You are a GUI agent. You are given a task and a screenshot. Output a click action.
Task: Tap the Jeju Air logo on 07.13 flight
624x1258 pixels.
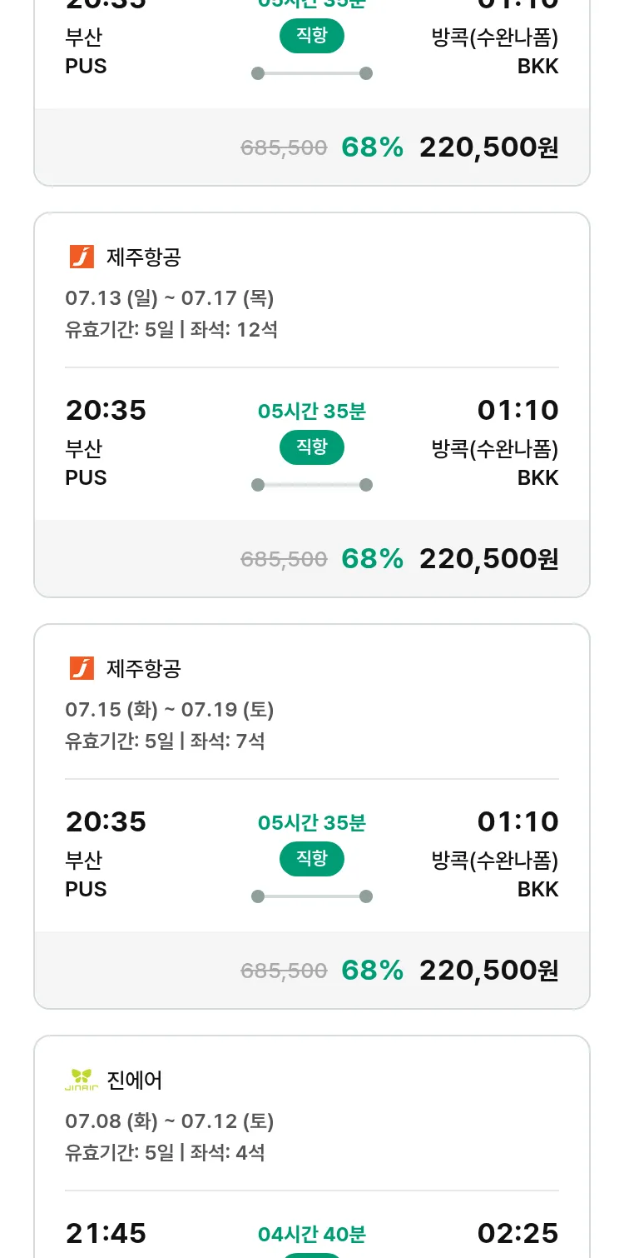[x=82, y=257]
